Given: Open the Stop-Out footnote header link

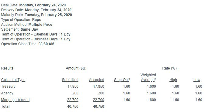Looking at the screenshot, I should [x=122, y=80].
